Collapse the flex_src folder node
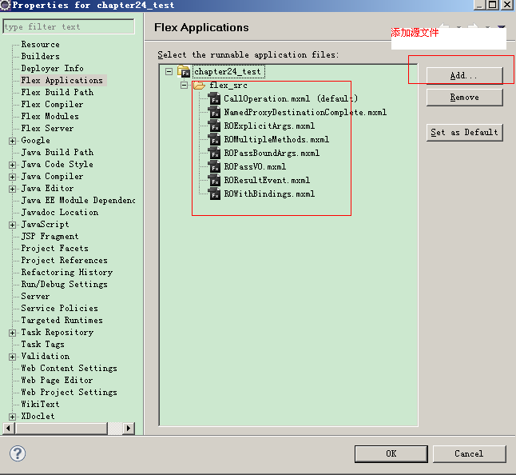Image resolution: width=516 pixels, height=475 pixels. pyautogui.click(x=184, y=85)
